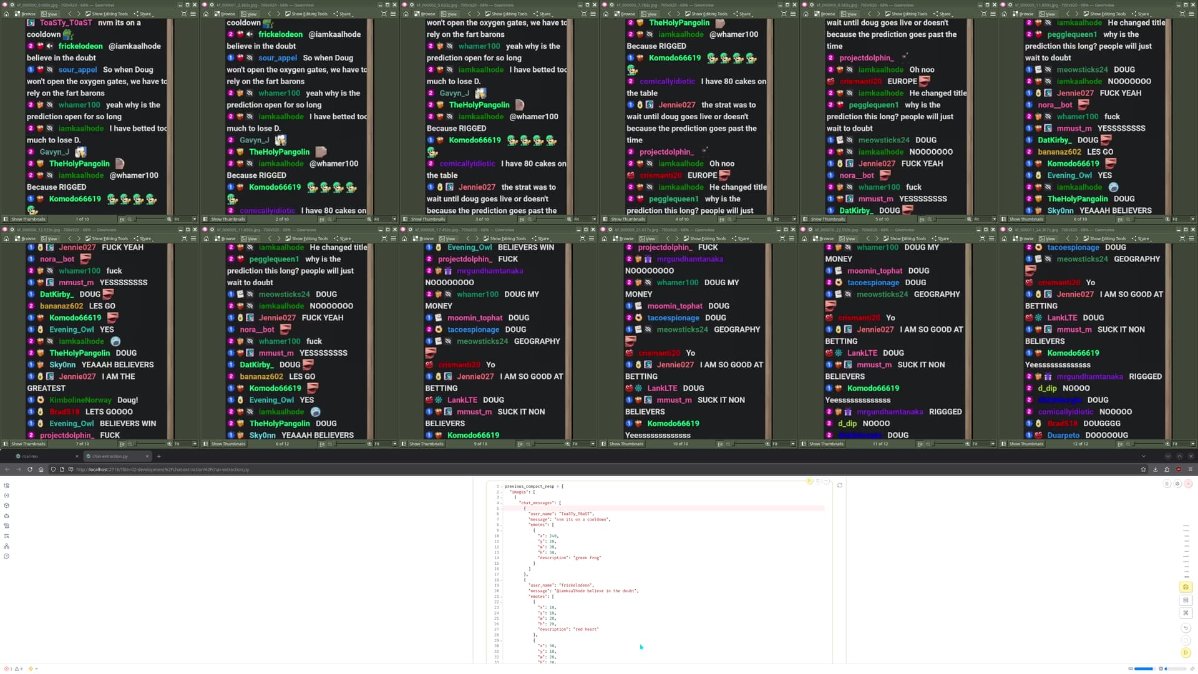Image resolution: width=1198 pixels, height=674 pixels.
Task: Click the marimo save notebook button
Action: (1186, 587)
